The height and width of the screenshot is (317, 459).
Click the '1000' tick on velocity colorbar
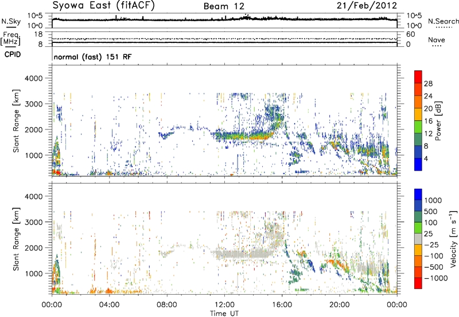[x=433, y=200]
